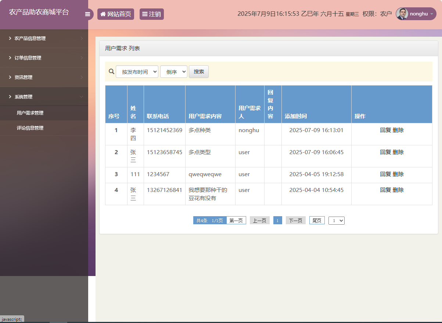Open the 倒序 sort order dropdown
The image size is (442, 323).
point(173,71)
